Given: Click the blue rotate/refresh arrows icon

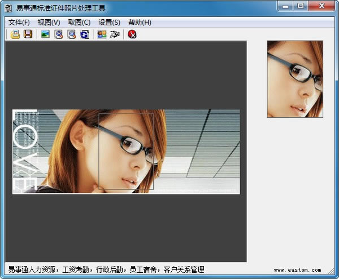Looking at the screenshot, I should pos(85,34).
